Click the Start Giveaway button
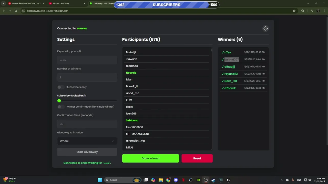Viewport: 328px width, 184px height. click(x=87, y=152)
